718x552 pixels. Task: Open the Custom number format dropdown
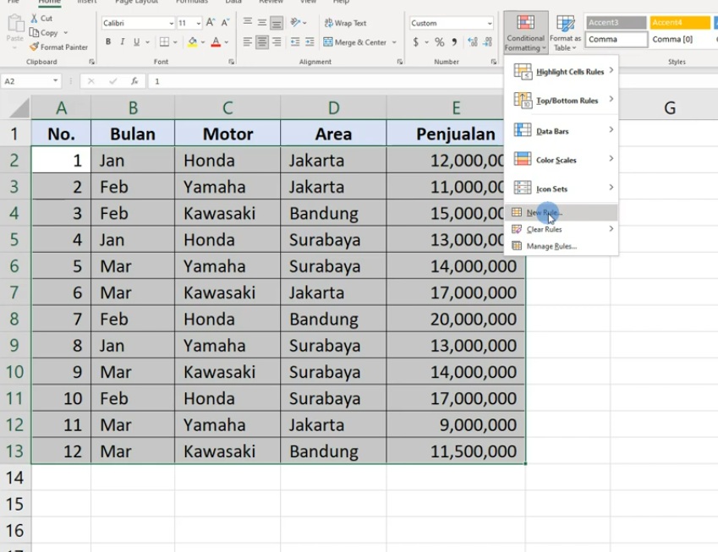tap(490, 23)
